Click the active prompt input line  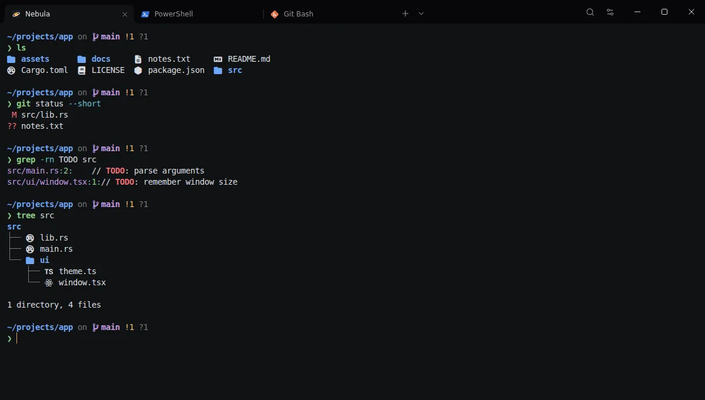[x=352, y=338]
